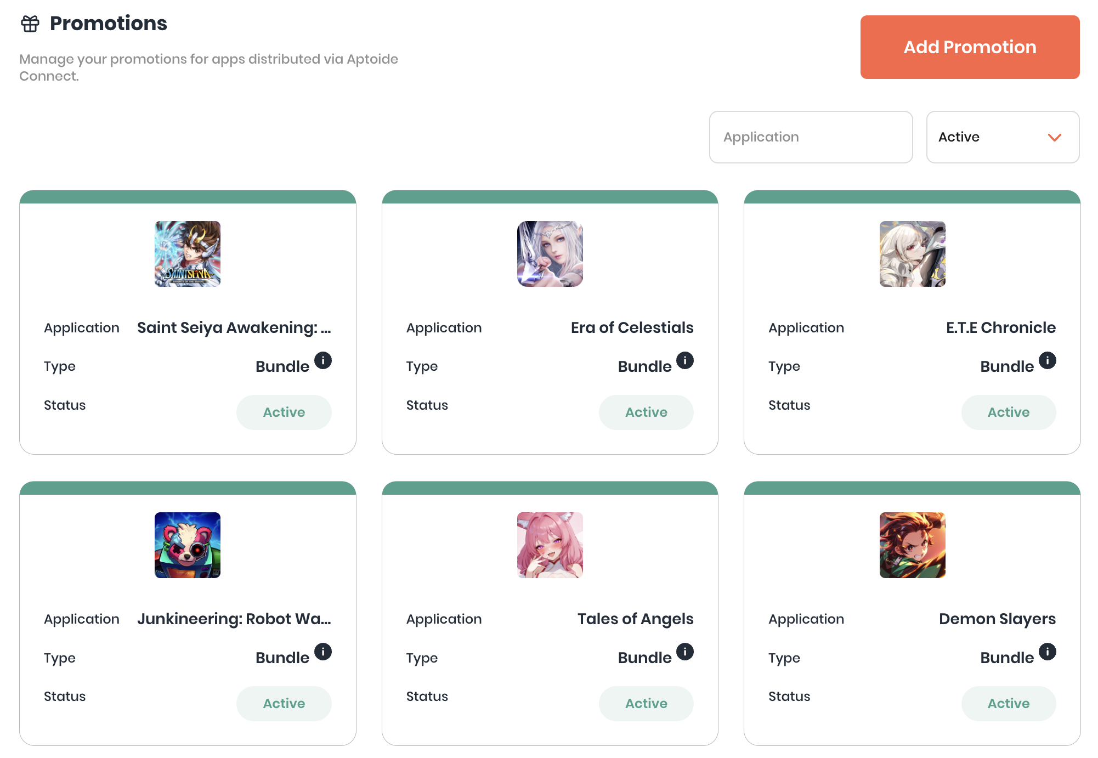Click Active status badge on Saint Seiya
This screenshot has height=758, width=1098.
(x=284, y=412)
